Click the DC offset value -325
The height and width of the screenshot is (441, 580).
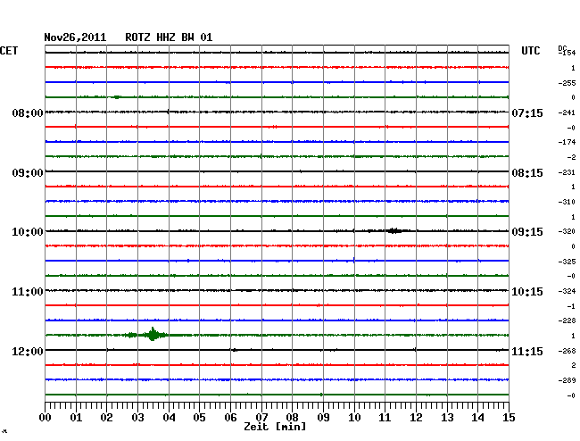tap(567, 262)
